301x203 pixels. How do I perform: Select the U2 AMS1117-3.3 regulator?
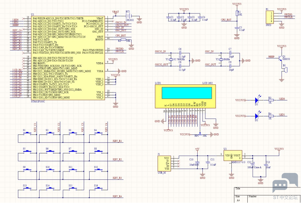pos(233,156)
